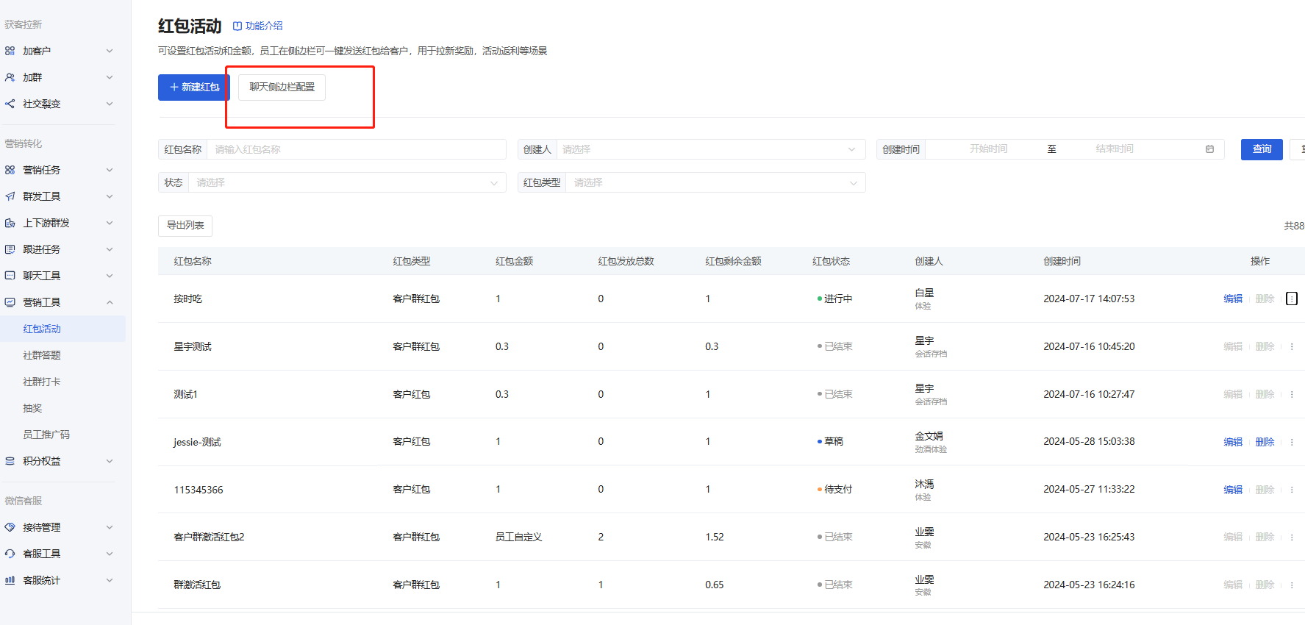Click the 社交裂变 share icon
Screen dimensions: 1305x625
[x=10, y=104]
